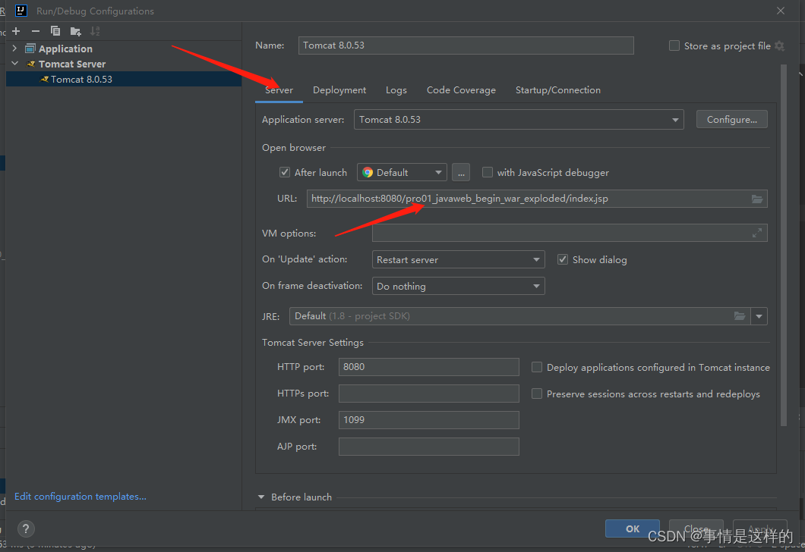Copy configuration icon in toolbar
This screenshot has width=805, height=552.
pos(55,31)
